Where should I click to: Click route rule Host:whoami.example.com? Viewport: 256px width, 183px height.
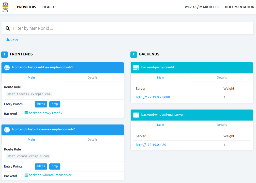(28, 156)
